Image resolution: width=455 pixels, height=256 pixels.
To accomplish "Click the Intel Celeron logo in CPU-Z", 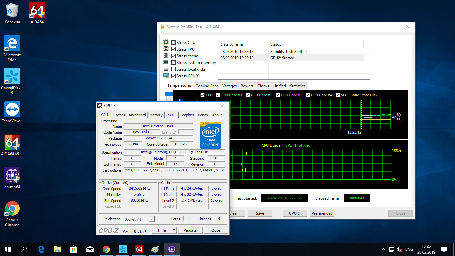I will click(x=210, y=135).
